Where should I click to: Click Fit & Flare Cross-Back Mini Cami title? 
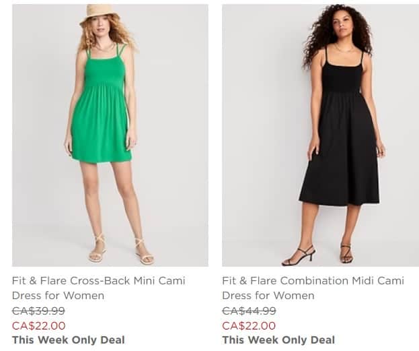pos(98,280)
